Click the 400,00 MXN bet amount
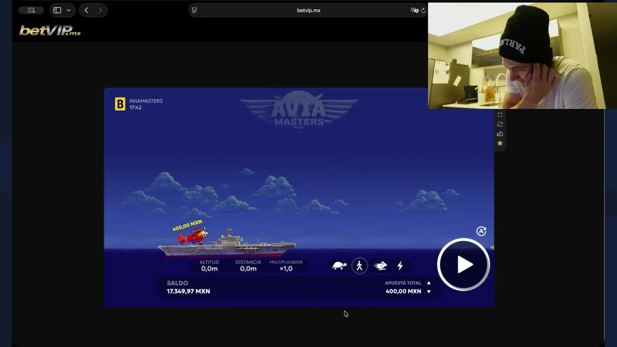617x347 pixels. (x=403, y=291)
